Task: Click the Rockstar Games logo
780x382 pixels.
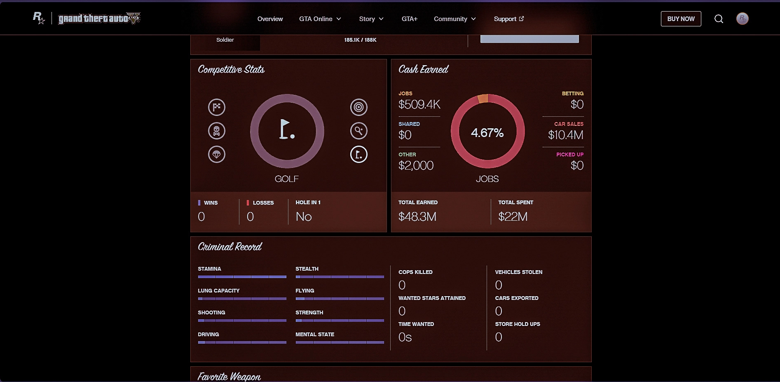Action: pos(39,18)
